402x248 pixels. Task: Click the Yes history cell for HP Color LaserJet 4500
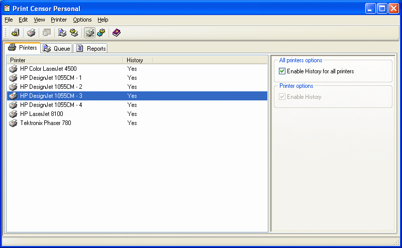point(132,69)
